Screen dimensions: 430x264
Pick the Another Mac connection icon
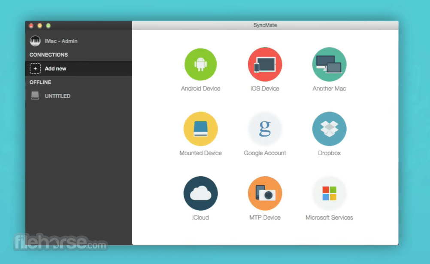click(x=329, y=64)
